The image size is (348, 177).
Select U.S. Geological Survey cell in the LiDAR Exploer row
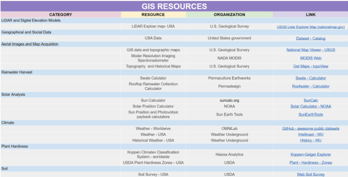[230, 26]
